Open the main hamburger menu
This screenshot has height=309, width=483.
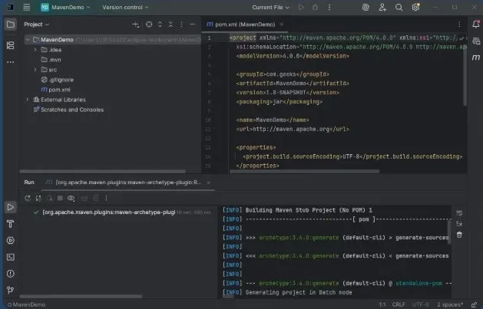25,7
